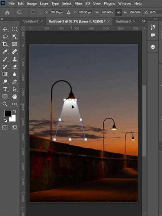Image resolution: width=162 pixels, height=216 pixels.
Task: Open the 3D menu
Action: [88, 4]
